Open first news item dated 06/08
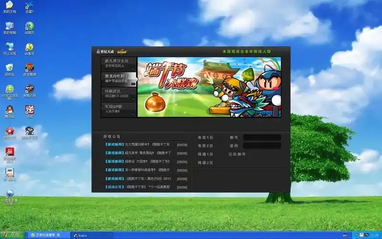382x239 pixels. [x=146, y=145]
